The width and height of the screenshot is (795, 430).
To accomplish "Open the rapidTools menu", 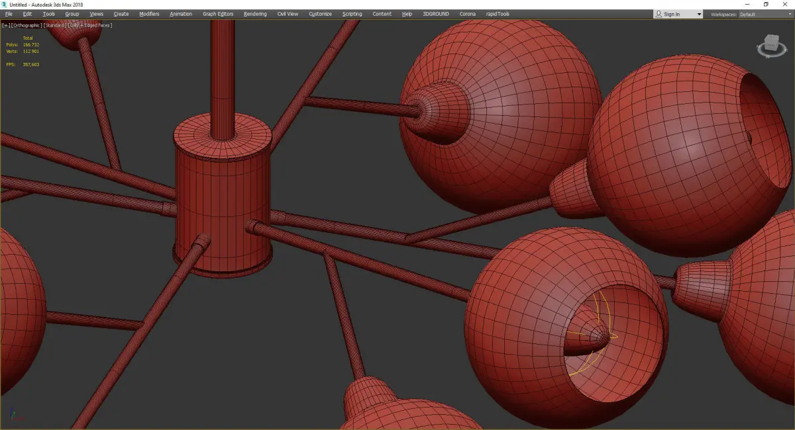I will pos(498,14).
